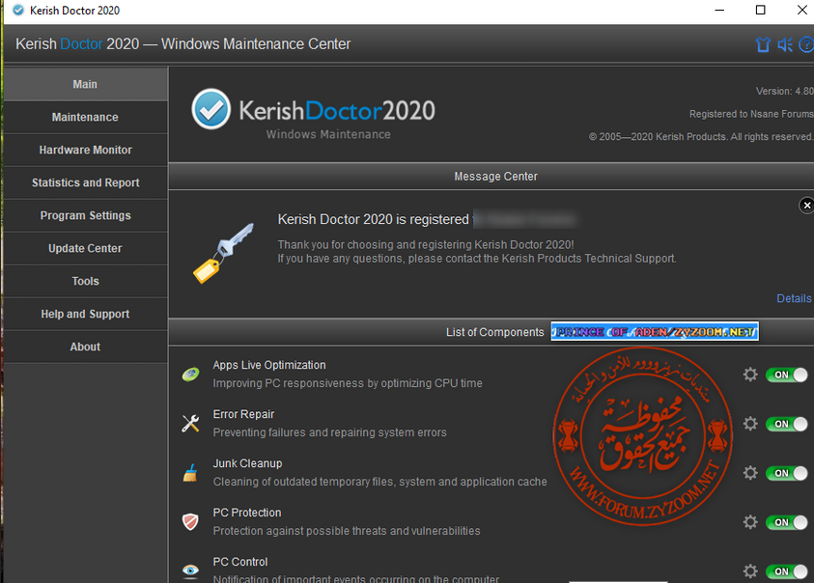The width and height of the screenshot is (814, 583).
Task: Open Junk Cleanup gear settings
Action: 750,472
